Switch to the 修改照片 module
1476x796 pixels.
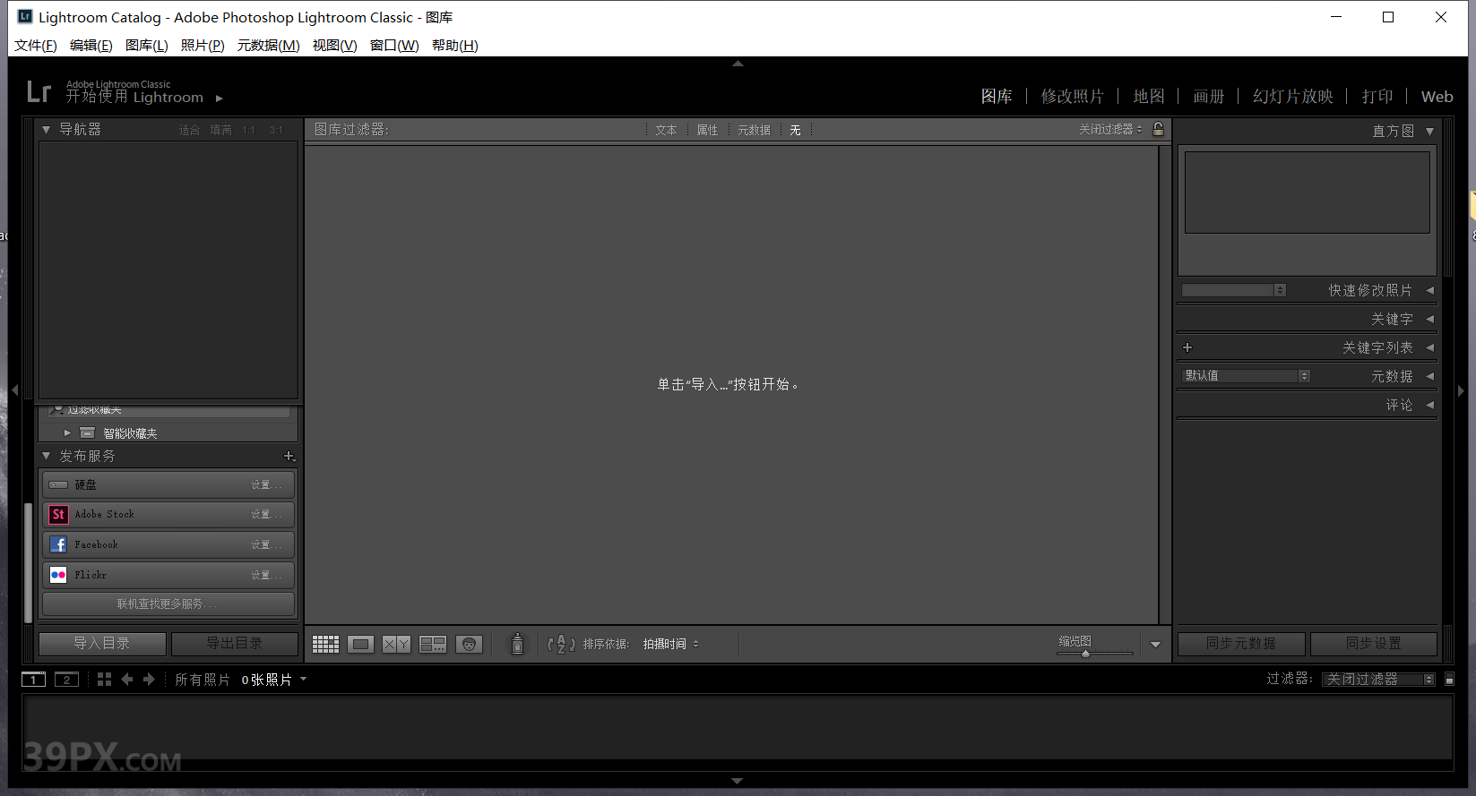1072,96
